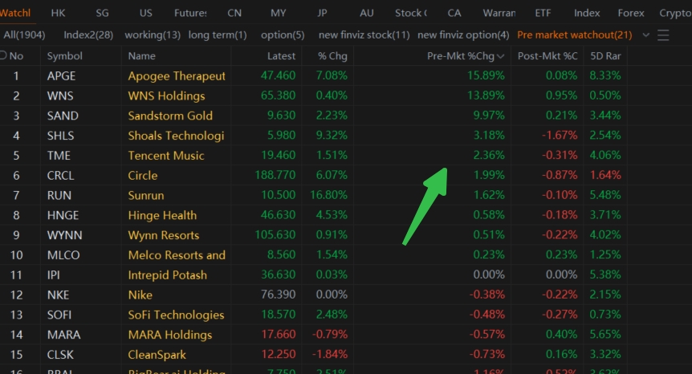Select the working(13) watchlist group
The width and height of the screenshot is (692, 374).
(x=153, y=35)
